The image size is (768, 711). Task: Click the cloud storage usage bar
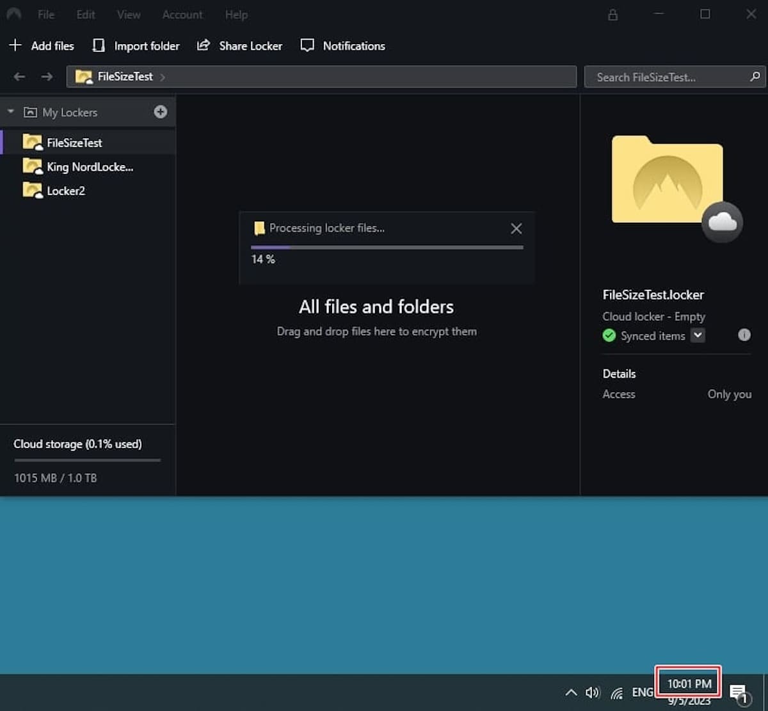(87, 459)
